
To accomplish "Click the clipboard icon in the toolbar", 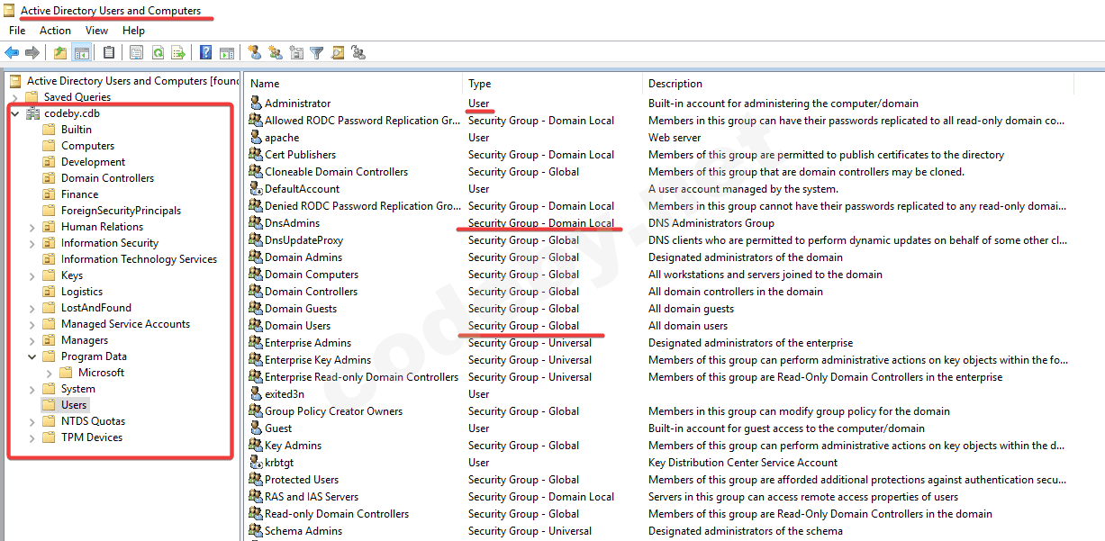I will (x=109, y=53).
